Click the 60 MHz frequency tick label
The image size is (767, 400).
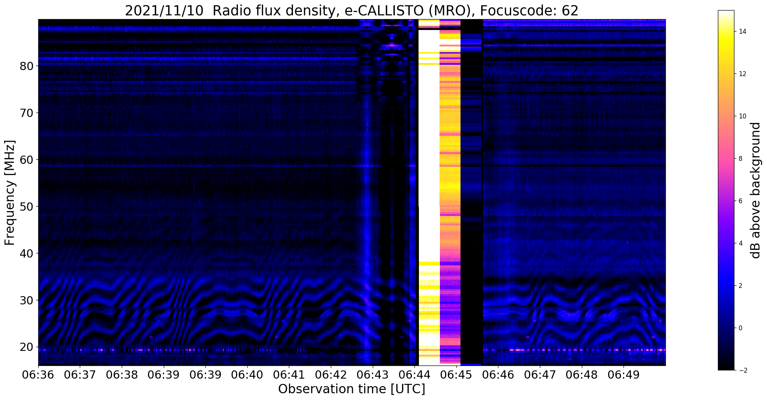27,160
